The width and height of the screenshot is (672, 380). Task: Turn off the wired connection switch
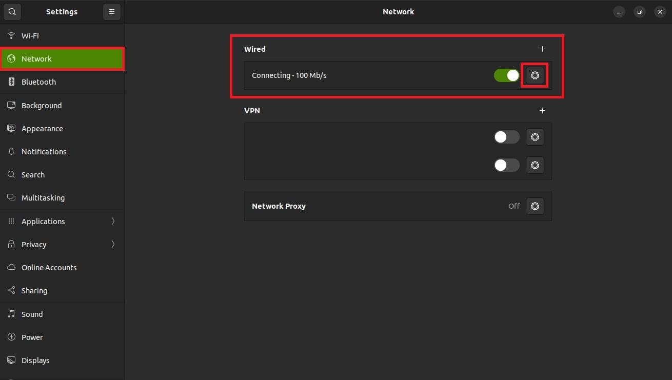pos(506,75)
